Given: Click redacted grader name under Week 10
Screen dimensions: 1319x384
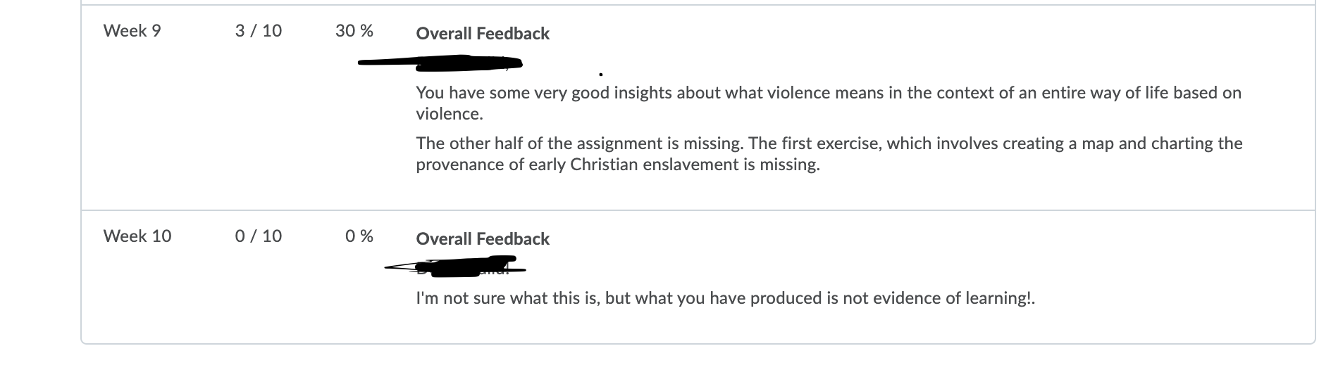Looking at the screenshot, I should point(456,267).
